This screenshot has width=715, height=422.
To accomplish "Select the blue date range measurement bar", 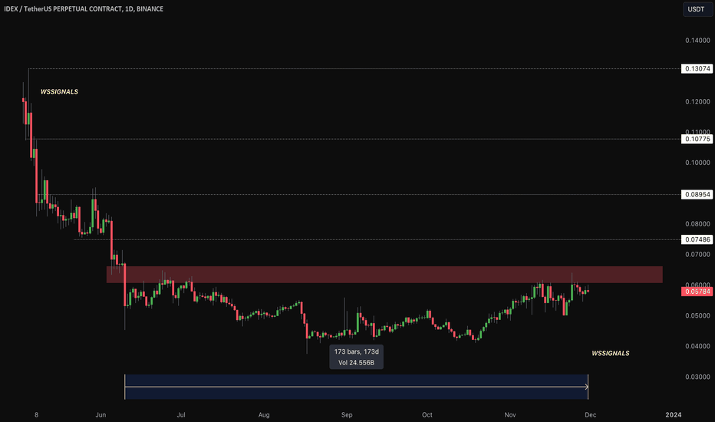I will click(x=356, y=387).
